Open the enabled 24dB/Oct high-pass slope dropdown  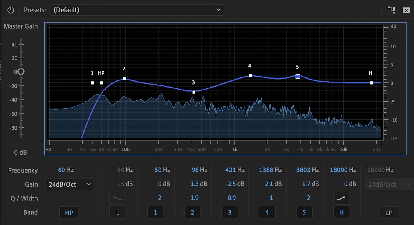tap(69, 184)
